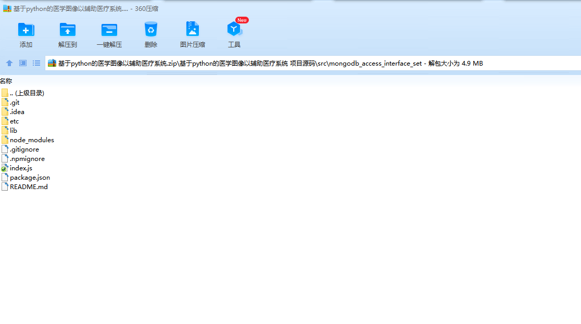Switch to icon view mode button
Viewport: 581px width, 324px height.
pyautogui.click(x=23, y=63)
